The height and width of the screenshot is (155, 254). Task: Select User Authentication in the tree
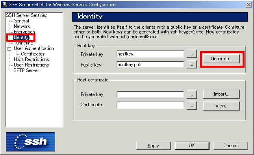point(34,48)
